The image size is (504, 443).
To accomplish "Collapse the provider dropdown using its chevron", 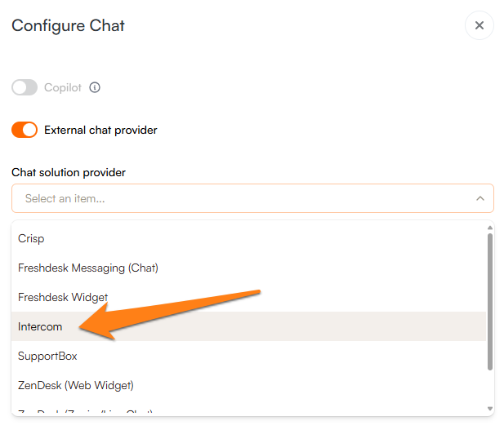I will pos(479,198).
